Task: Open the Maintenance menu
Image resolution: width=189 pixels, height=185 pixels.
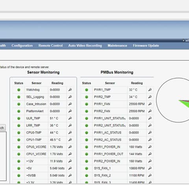Action: tap(117, 45)
